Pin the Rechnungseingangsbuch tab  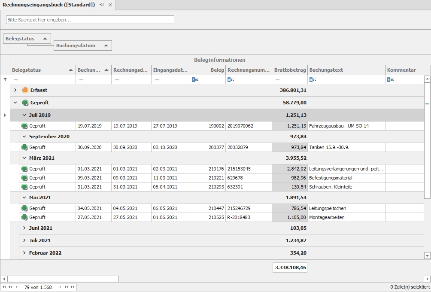[x=102, y=5]
